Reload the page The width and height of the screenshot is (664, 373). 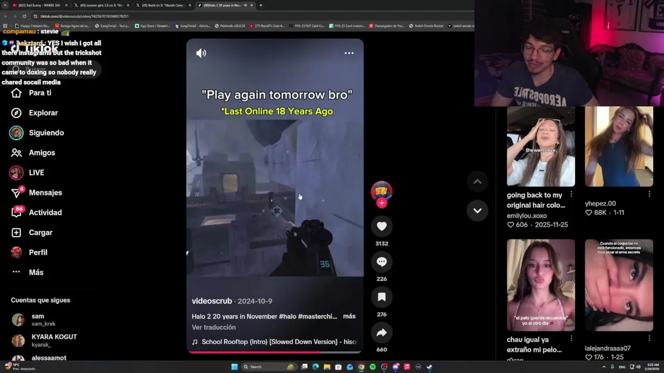pyautogui.click(x=24, y=16)
